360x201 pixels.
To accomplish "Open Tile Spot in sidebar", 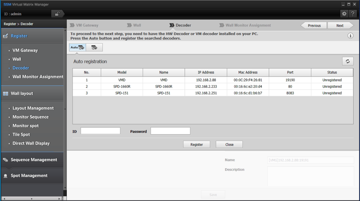I will pos(21,134).
